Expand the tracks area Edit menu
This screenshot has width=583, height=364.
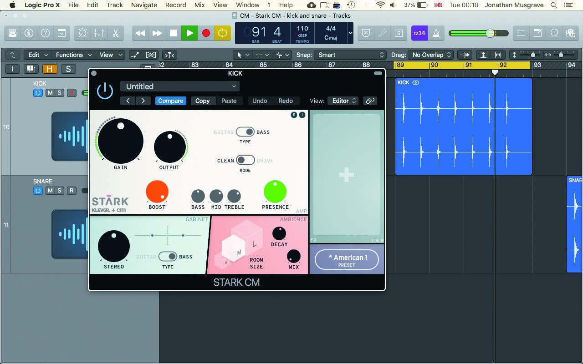pyautogui.click(x=38, y=55)
